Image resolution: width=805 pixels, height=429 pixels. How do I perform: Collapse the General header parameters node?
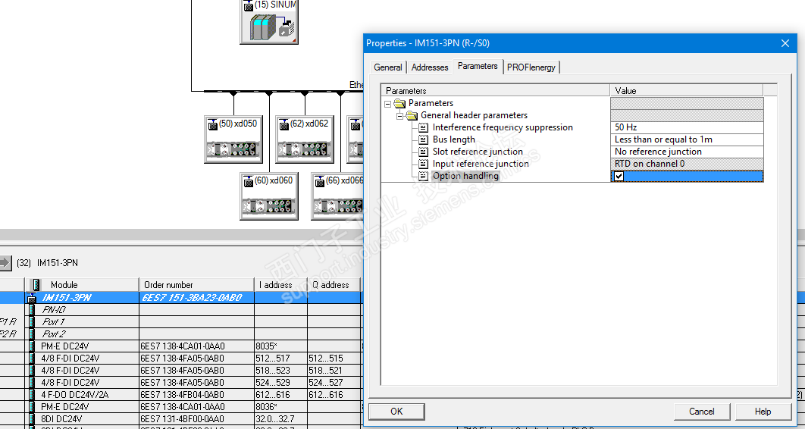tap(399, 115)
